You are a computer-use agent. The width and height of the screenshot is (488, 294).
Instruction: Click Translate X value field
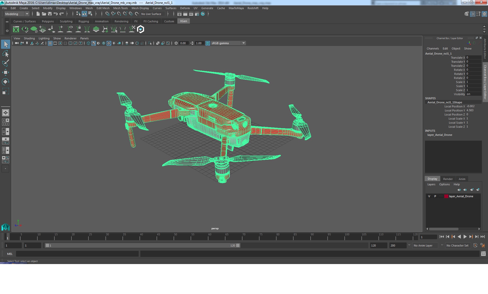(474, 58)
